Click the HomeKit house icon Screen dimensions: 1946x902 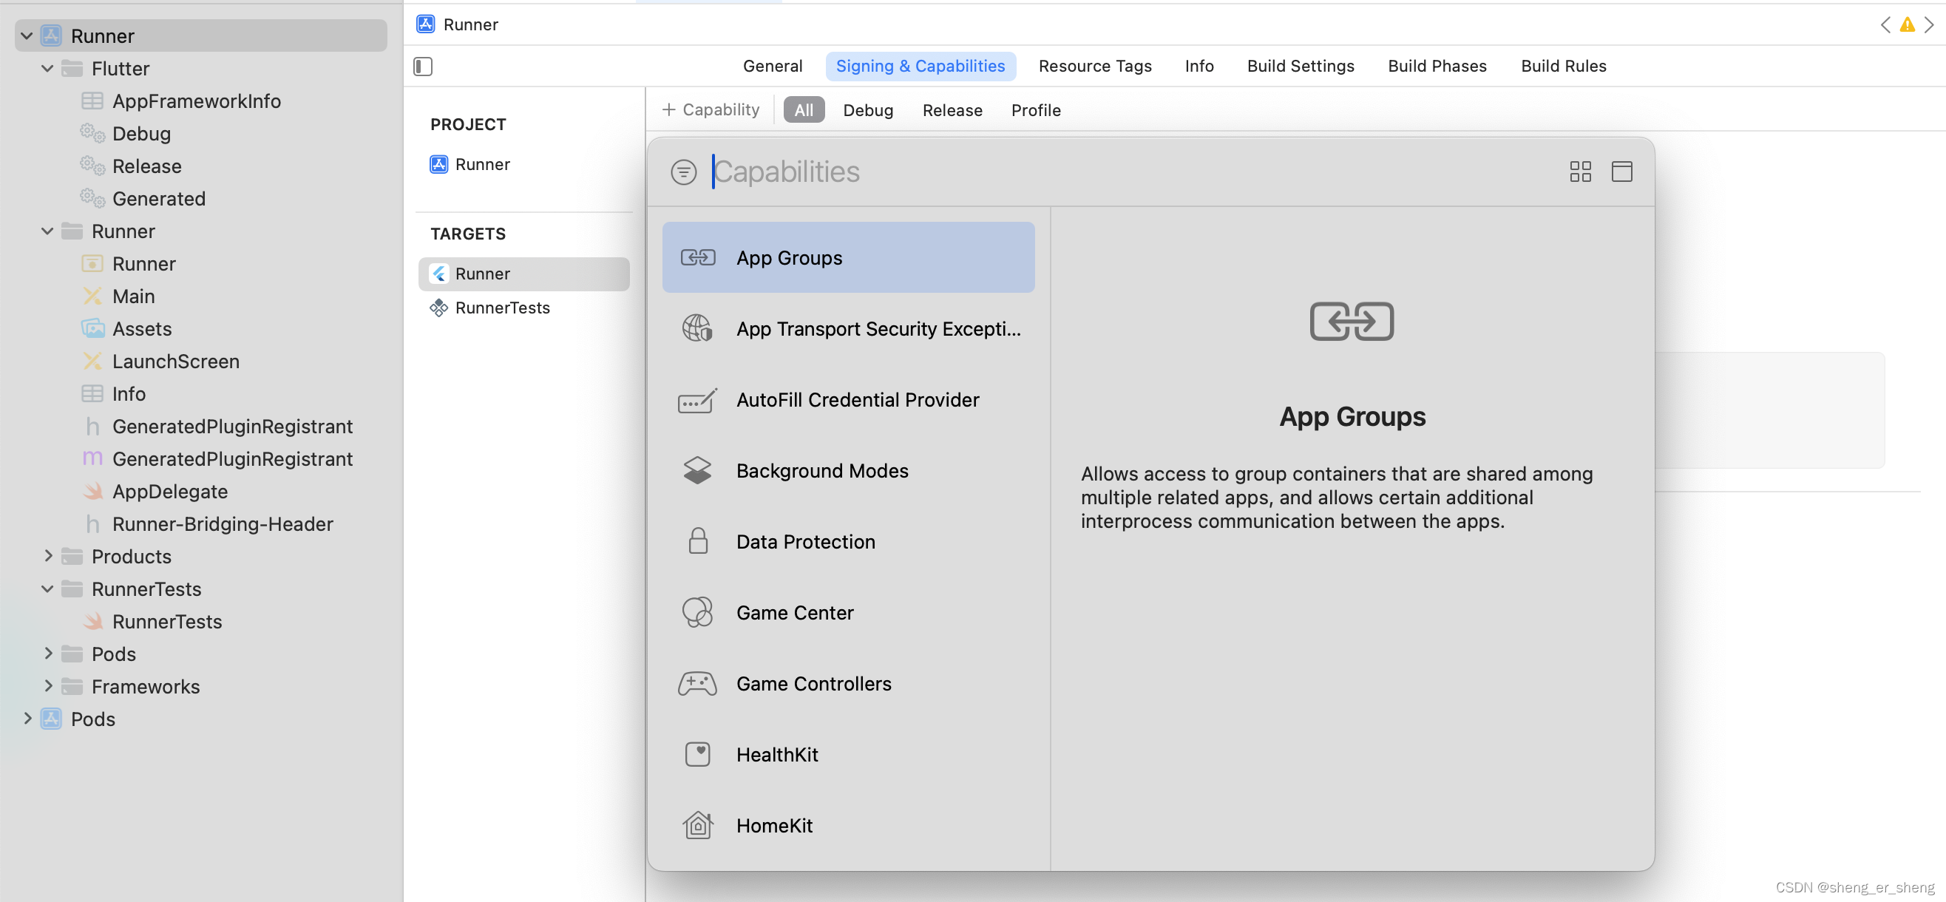697,825
